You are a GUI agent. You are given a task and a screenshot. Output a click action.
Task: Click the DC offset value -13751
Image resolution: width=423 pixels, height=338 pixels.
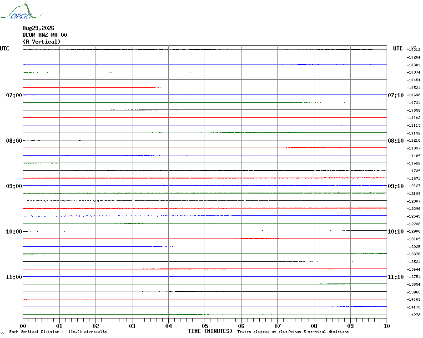coord(413,277)
